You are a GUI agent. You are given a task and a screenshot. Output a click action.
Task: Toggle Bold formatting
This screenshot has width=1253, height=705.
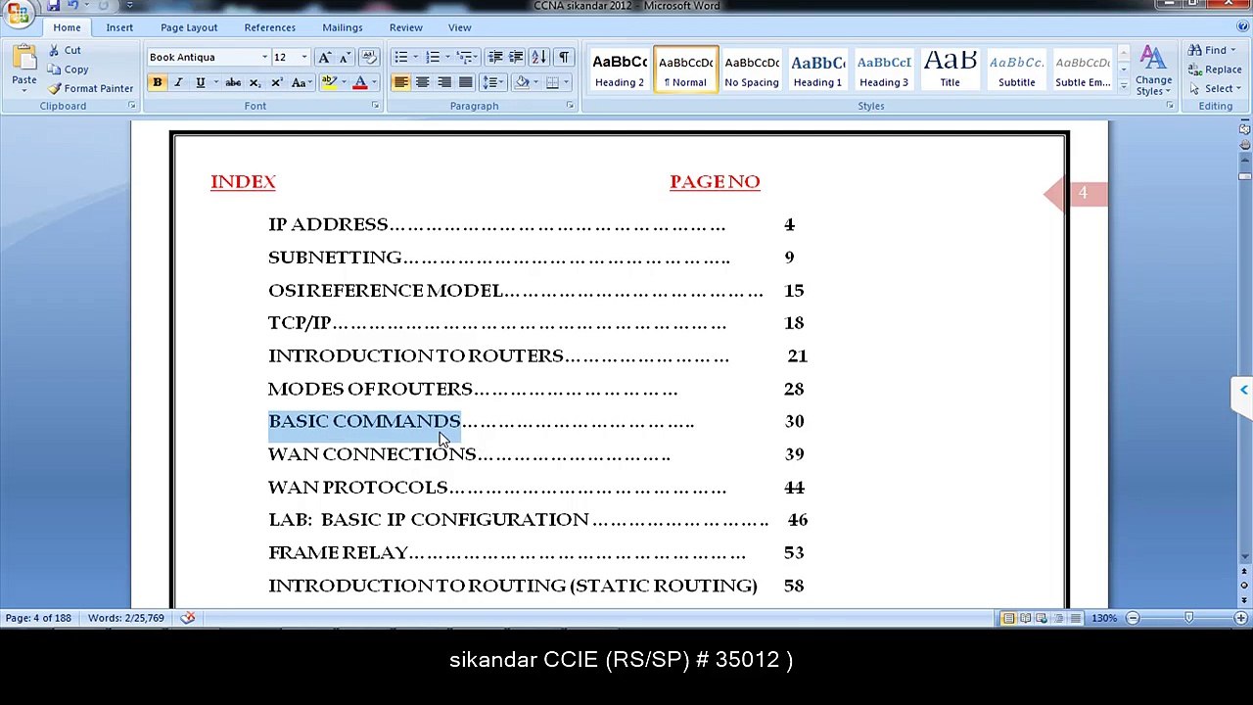click(x=157, y=82)
